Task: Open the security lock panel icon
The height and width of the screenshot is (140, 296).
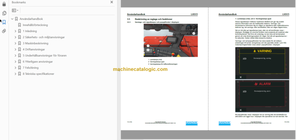Action: (x=4, y=4)
